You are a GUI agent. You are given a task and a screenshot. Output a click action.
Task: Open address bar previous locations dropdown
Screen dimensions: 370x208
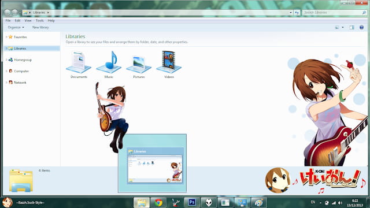click(290, 13)
